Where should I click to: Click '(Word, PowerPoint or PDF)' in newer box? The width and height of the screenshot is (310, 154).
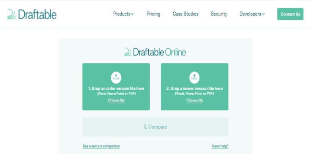tap(194, 94)
